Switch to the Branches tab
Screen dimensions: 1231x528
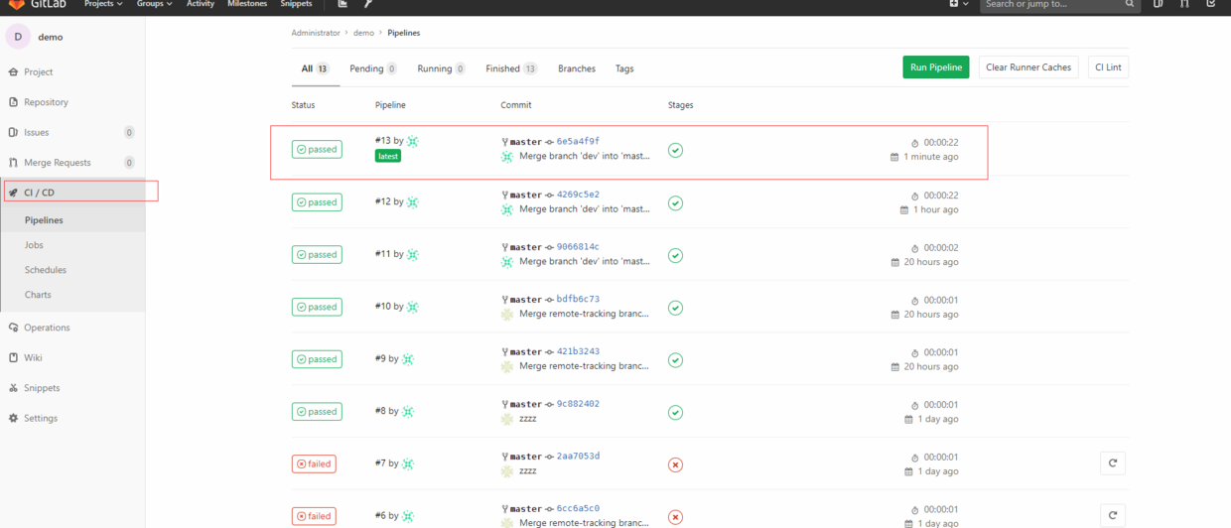[x=577, y=68]
